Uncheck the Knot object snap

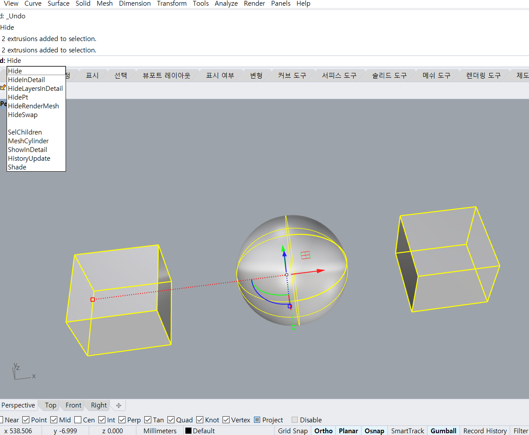click(x=200, y=420)
